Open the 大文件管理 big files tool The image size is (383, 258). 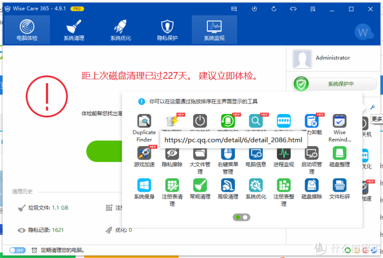pos(200,160)
